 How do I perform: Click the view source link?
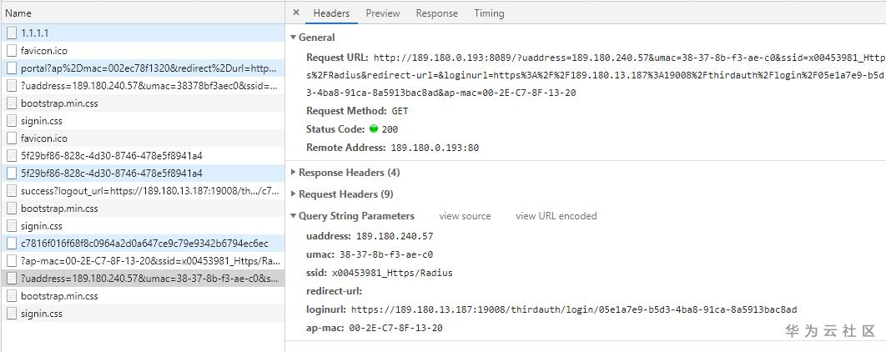(x=465, y=216)
